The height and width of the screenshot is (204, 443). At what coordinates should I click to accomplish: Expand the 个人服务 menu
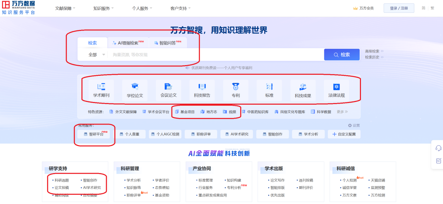142,8
